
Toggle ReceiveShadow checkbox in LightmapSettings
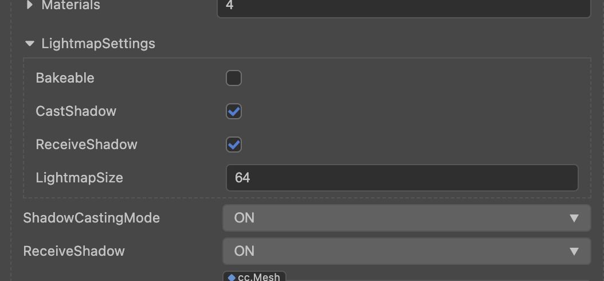(234, 145)
